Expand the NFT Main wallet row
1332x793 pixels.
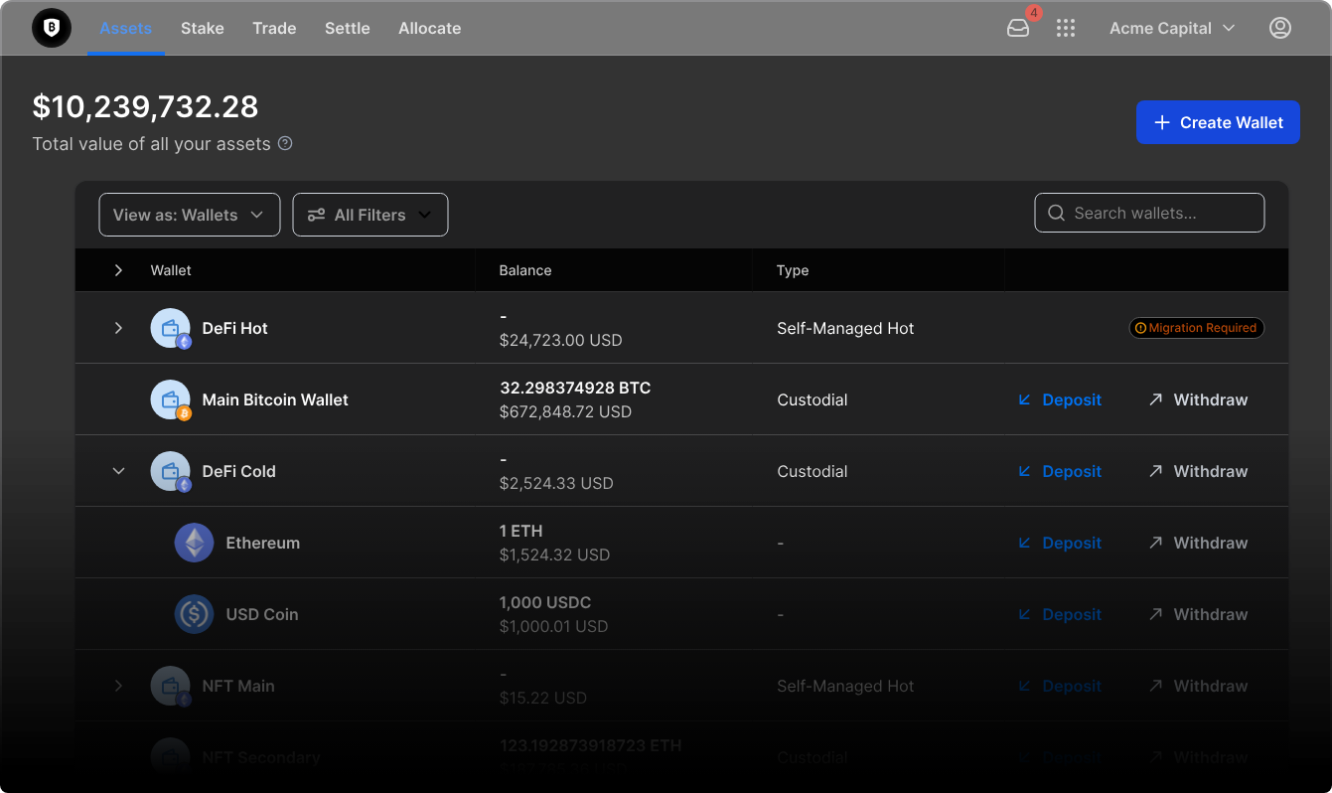pos(118,686)
